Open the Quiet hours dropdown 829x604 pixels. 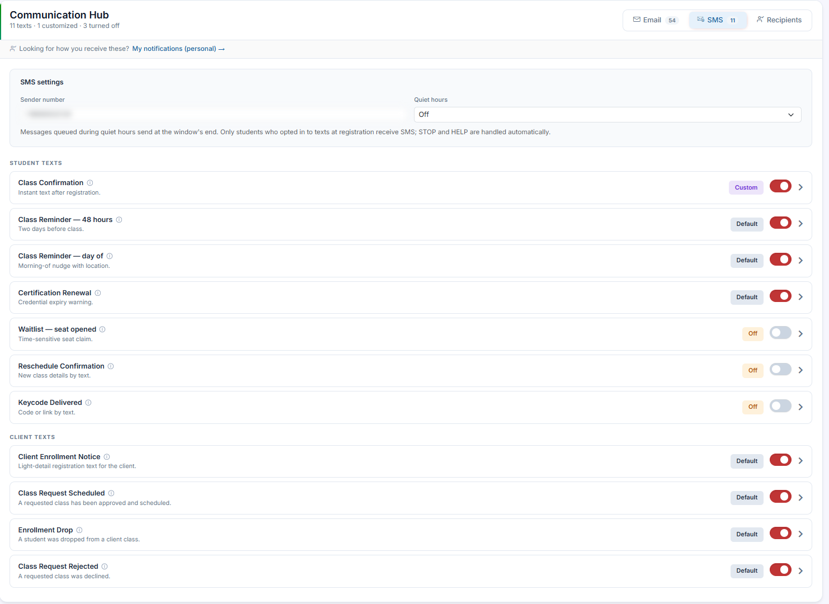coord(607,115)
